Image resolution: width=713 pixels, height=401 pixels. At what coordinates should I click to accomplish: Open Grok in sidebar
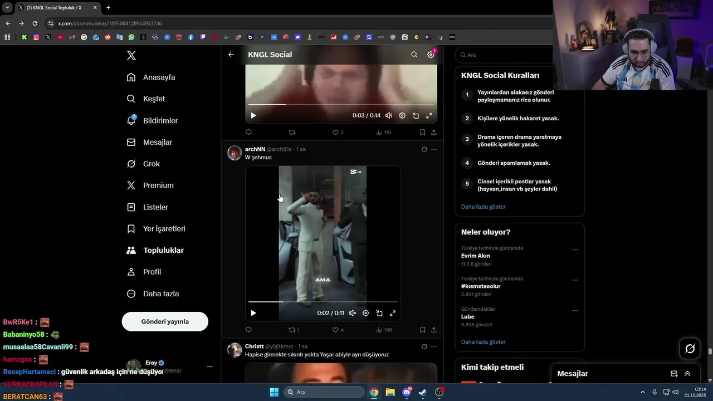(143, 164)
